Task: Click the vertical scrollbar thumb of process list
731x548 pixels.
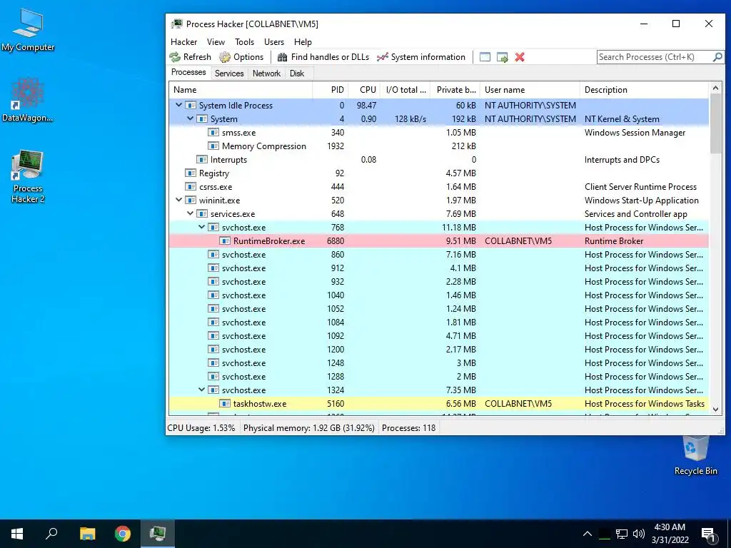Action: [715, 124]
